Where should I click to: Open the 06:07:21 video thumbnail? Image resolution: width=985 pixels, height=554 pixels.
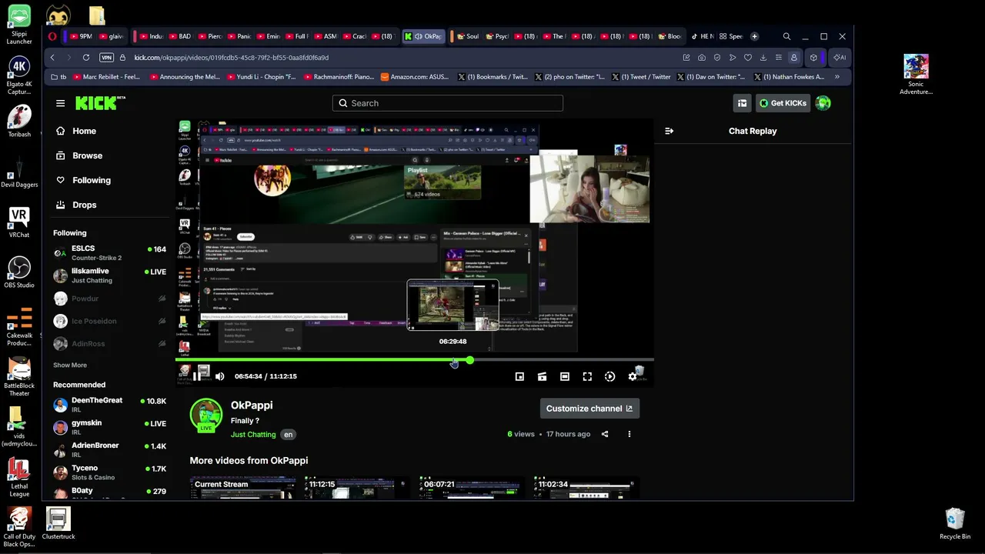point(472,488)
